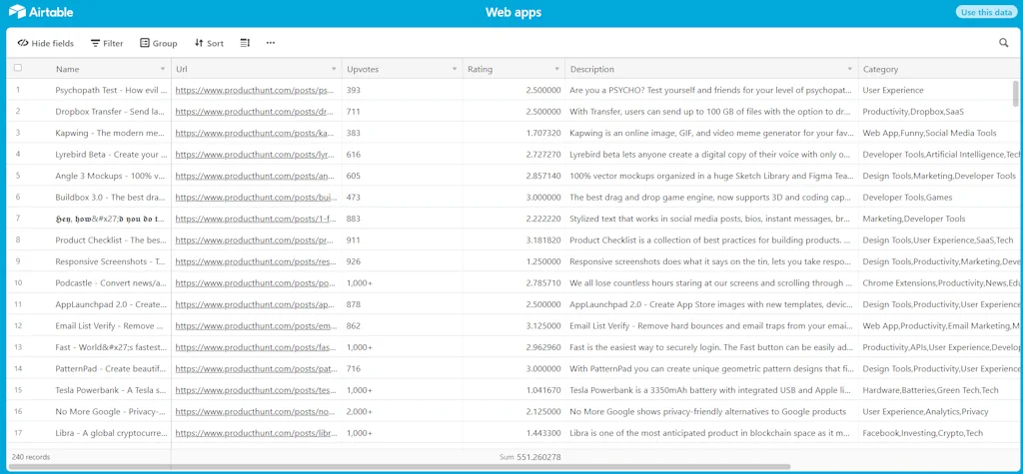Open the Lyrebird Beta producthunt link
This screenshot has width=1023, height=474.
255,155
